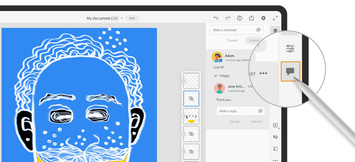Open the My document (25) dropdown chevron

point(122,18)
